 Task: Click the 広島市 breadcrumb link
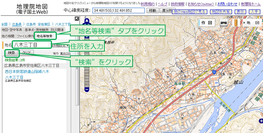tap(31, 24)
